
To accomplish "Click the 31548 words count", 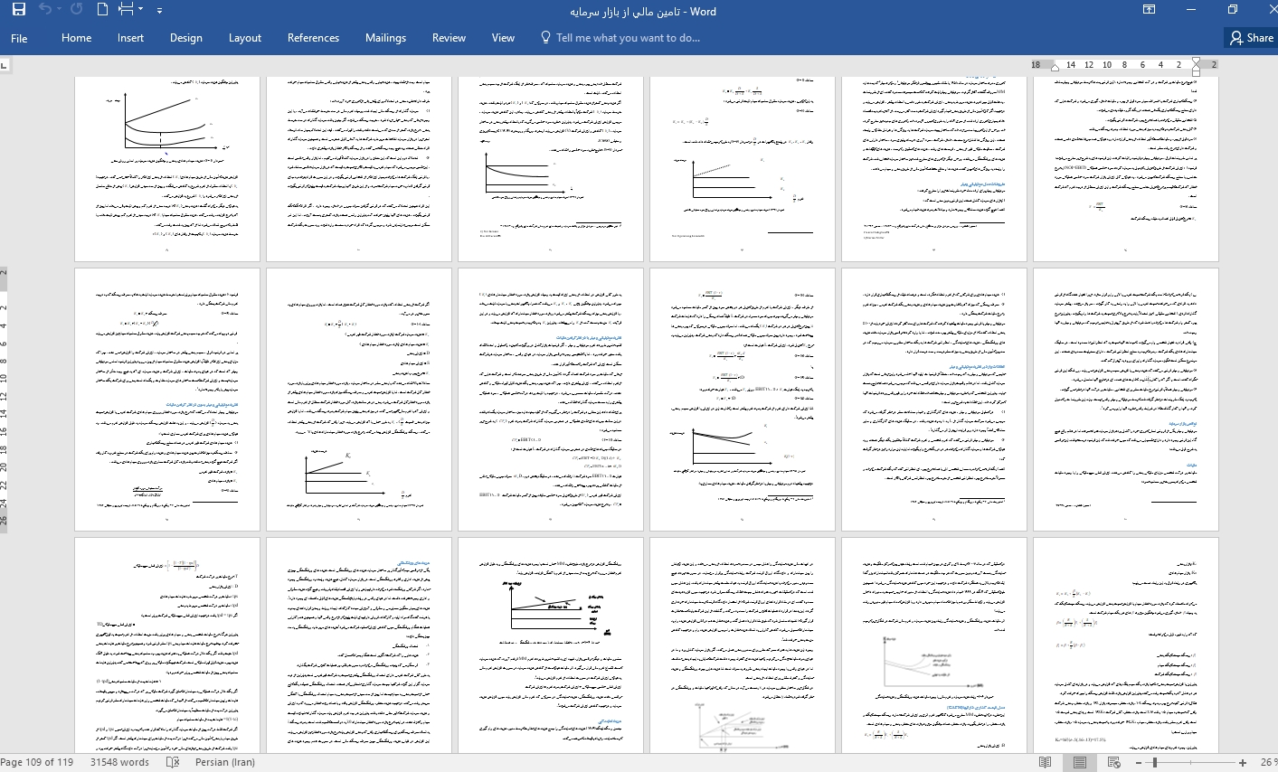I will coord(119,762).
